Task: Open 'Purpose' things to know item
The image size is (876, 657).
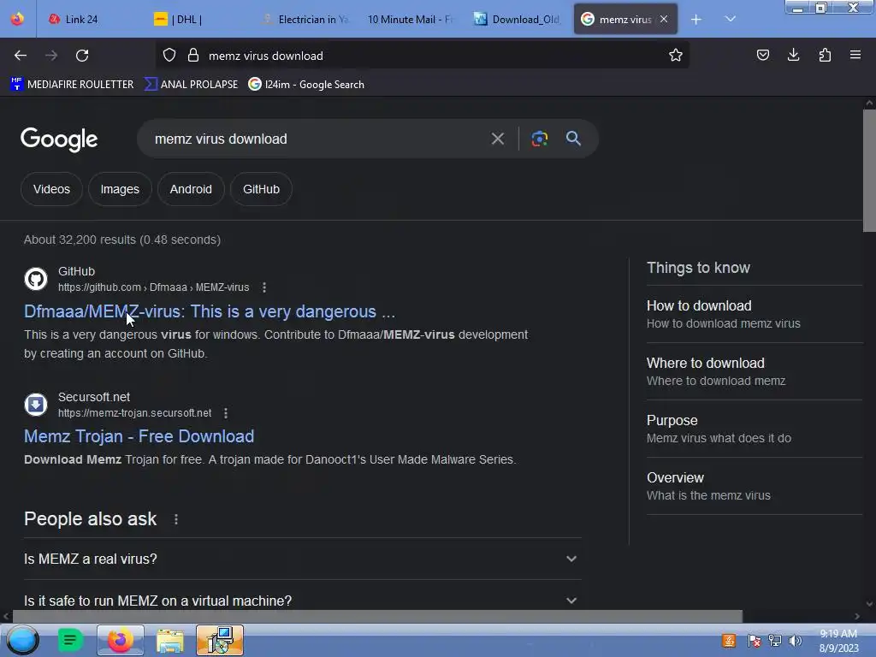Action: pyautogui.click(x=754, y=429)
